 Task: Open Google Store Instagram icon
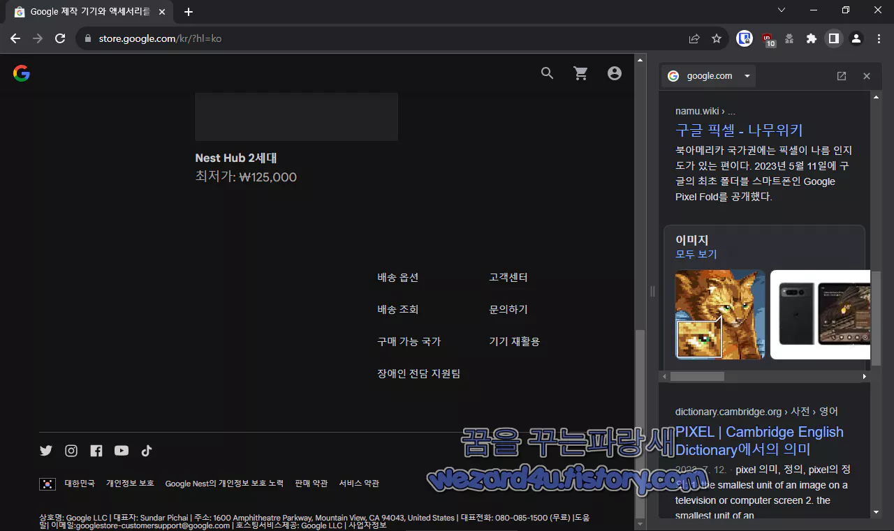pyautogui.click(x=71, y=451)
